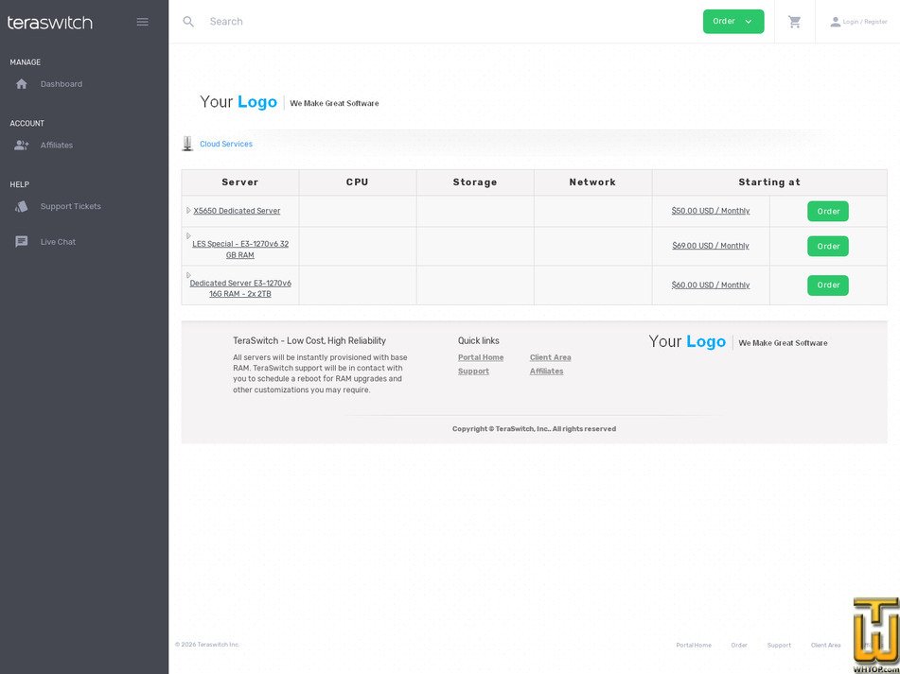Click the $69.00 USD / Monthly price
Screen dimensions: 900x674
click(x=711, y=246)
